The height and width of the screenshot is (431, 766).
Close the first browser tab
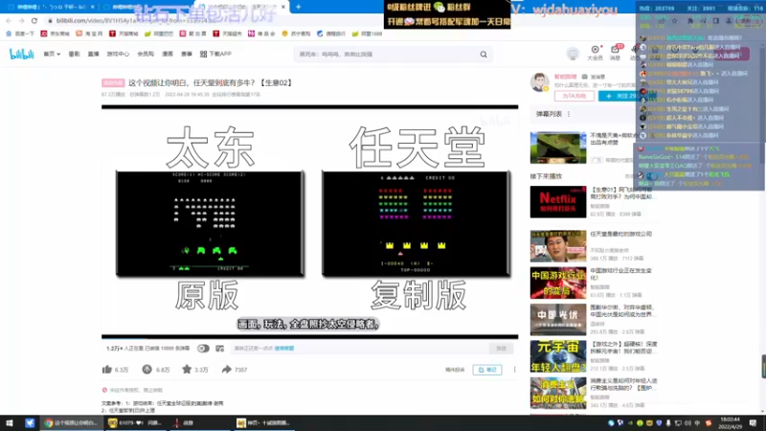92,7
